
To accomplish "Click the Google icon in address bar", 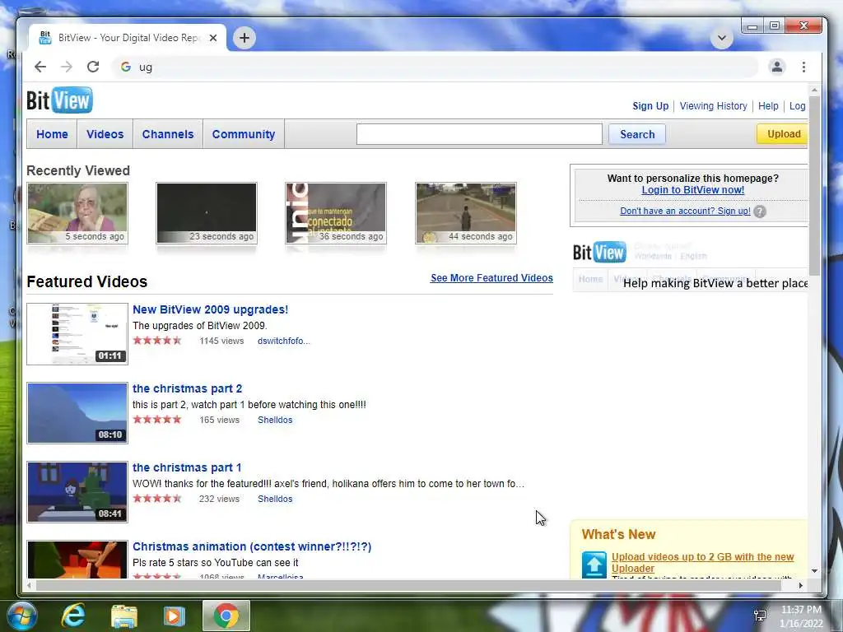I will (x=126, y=67).
